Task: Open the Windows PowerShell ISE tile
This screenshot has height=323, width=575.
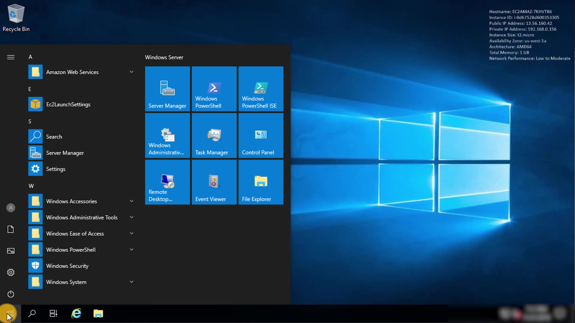Action: [261, 89]
